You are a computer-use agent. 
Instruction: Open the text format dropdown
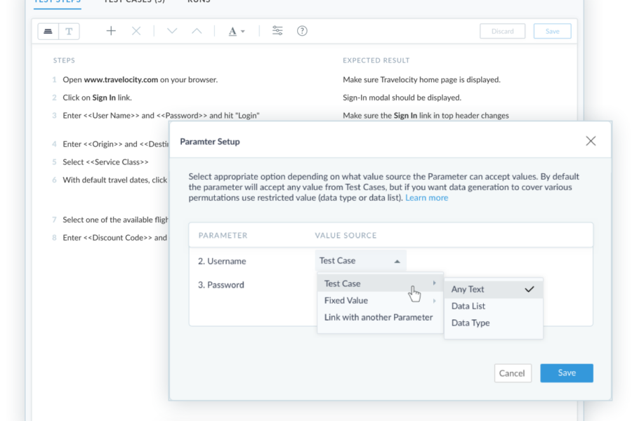pyautogui.click(x=237, y=31)
